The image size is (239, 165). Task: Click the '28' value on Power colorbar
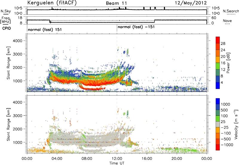click(x=223, y=43)
